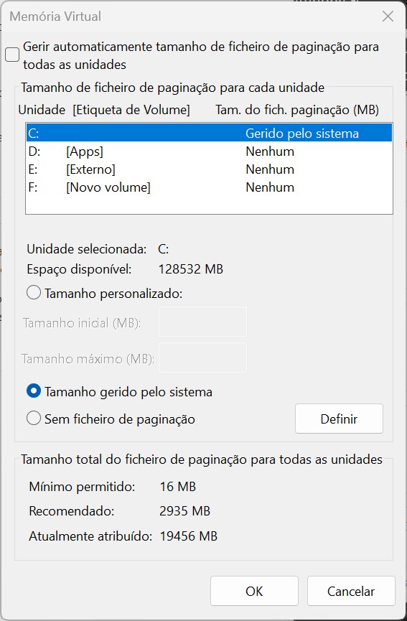Select drive E: [Externo] in the list
This screenshot has height=621, width=407.
pyautogui.click(x=209, y=169)
